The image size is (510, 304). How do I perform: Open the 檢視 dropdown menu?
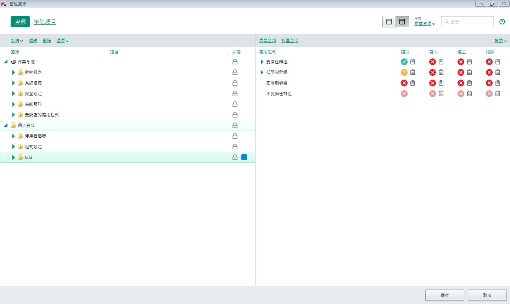(x=500, y=41)
